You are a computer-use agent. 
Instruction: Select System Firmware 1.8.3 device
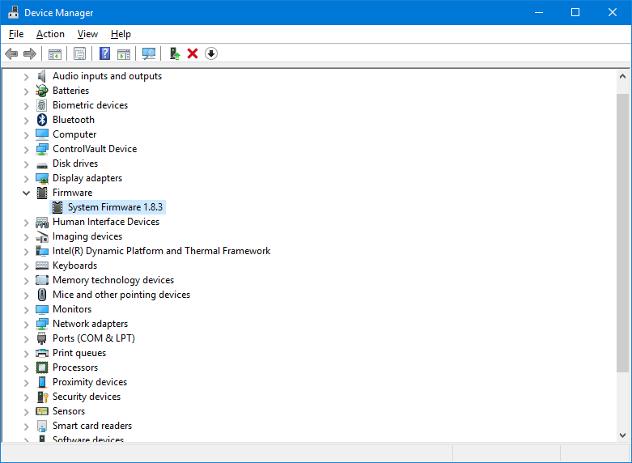coord(115,207)
